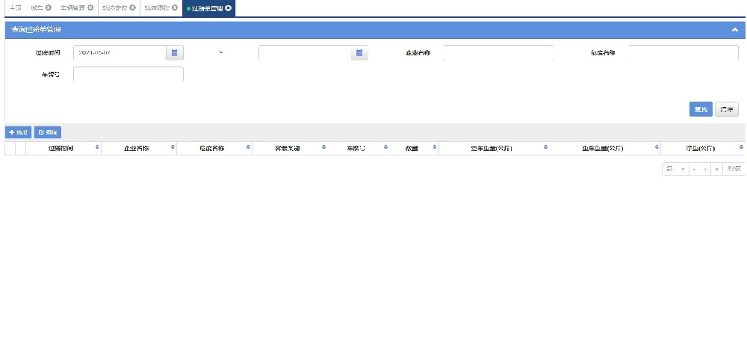This screenshot has width=747, height=355.
Task: Sort table by 数量 column arrows
Action: pos(435,148)
